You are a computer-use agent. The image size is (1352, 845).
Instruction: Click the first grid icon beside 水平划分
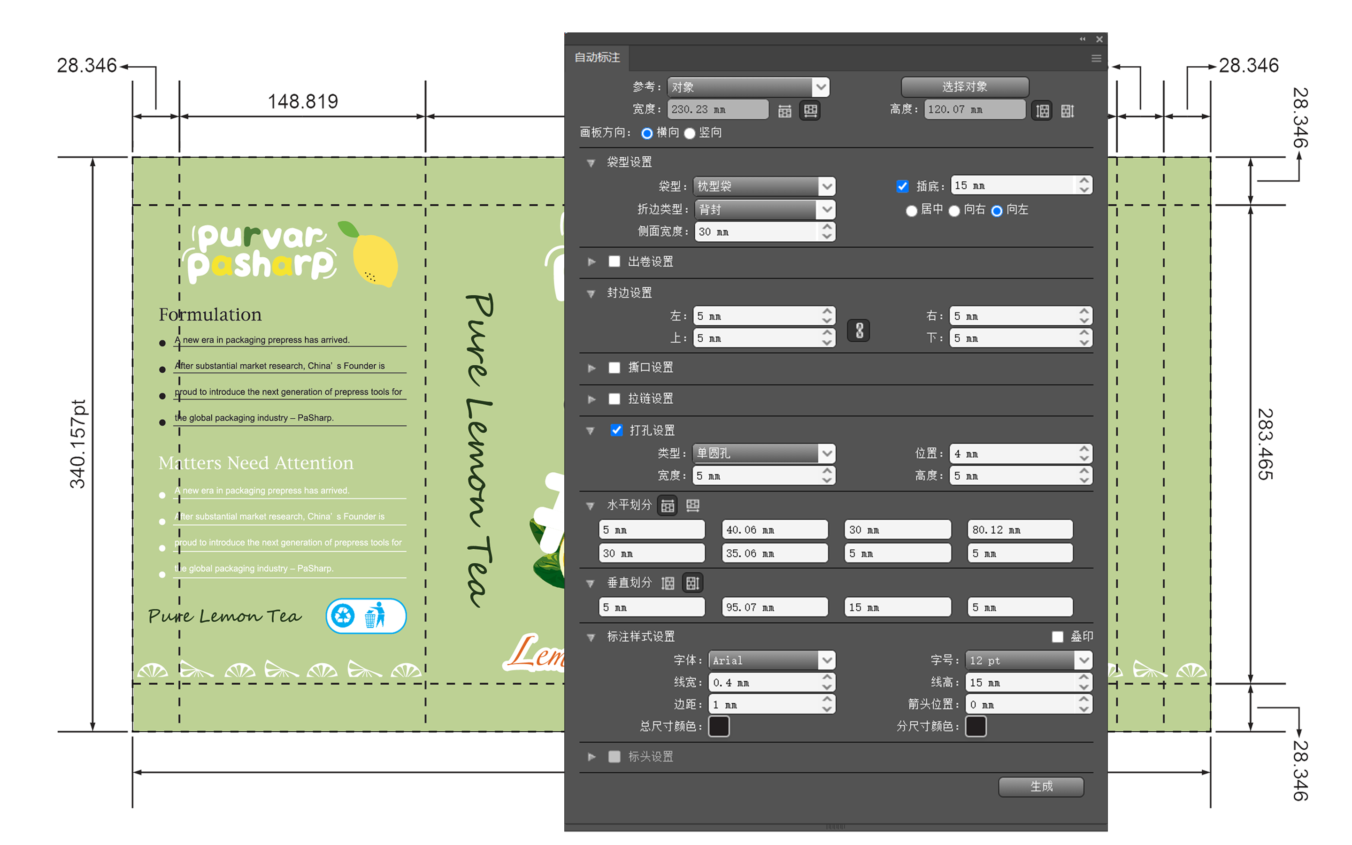pos(667,506)
